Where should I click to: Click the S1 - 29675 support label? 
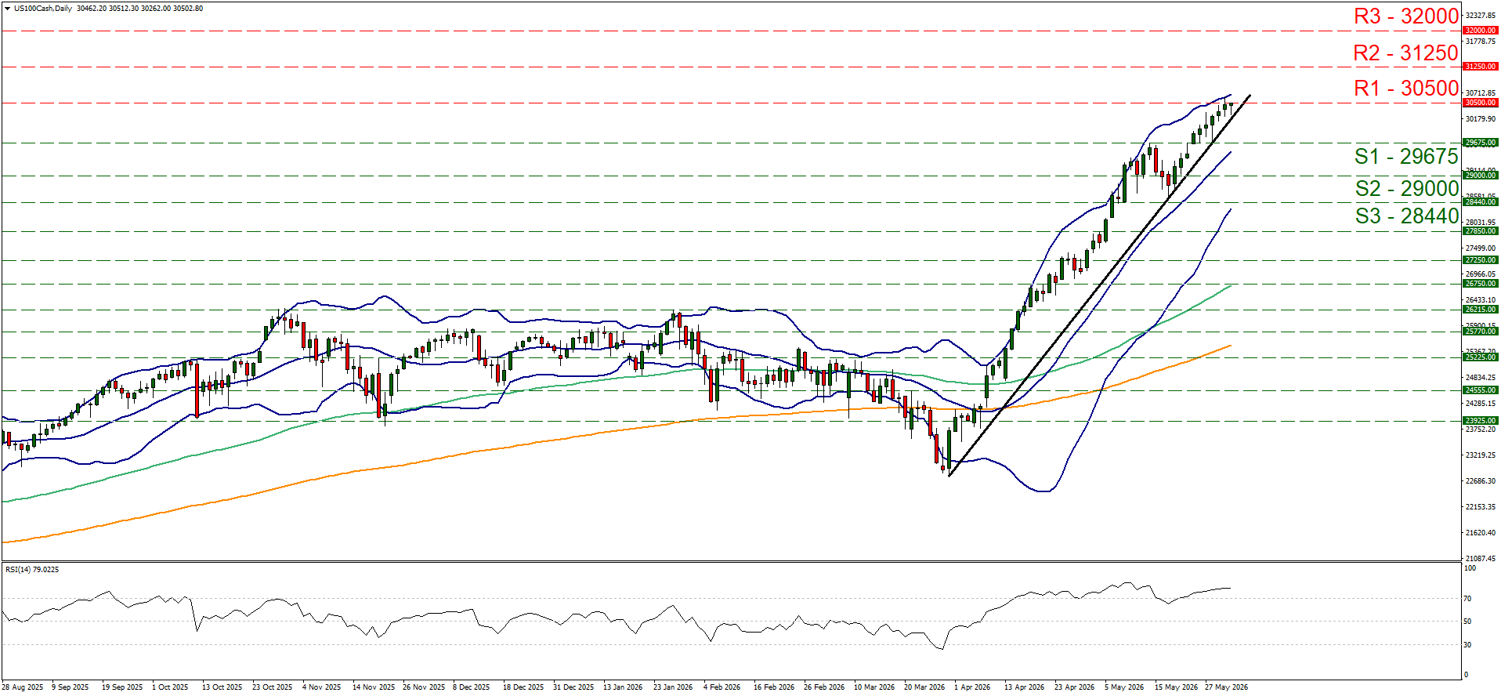coord(1406,156)
